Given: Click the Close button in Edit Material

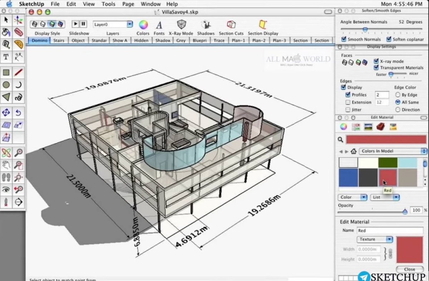Looking at the screenshot, I should click(410, 270).
